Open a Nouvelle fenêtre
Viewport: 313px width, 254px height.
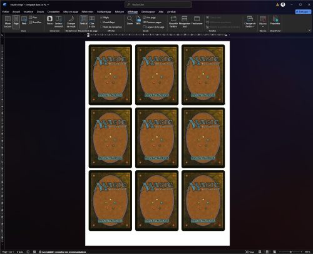tap(173, 22)
